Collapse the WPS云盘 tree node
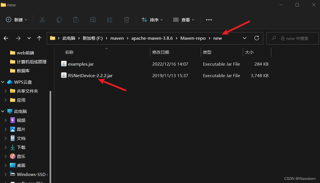This screenshot has height=183, width=320. point(3,82)
